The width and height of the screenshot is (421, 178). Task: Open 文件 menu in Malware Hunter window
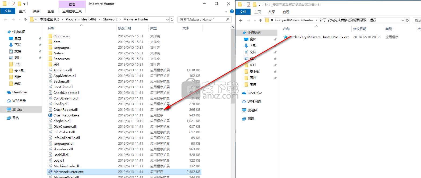click(8, 11)
